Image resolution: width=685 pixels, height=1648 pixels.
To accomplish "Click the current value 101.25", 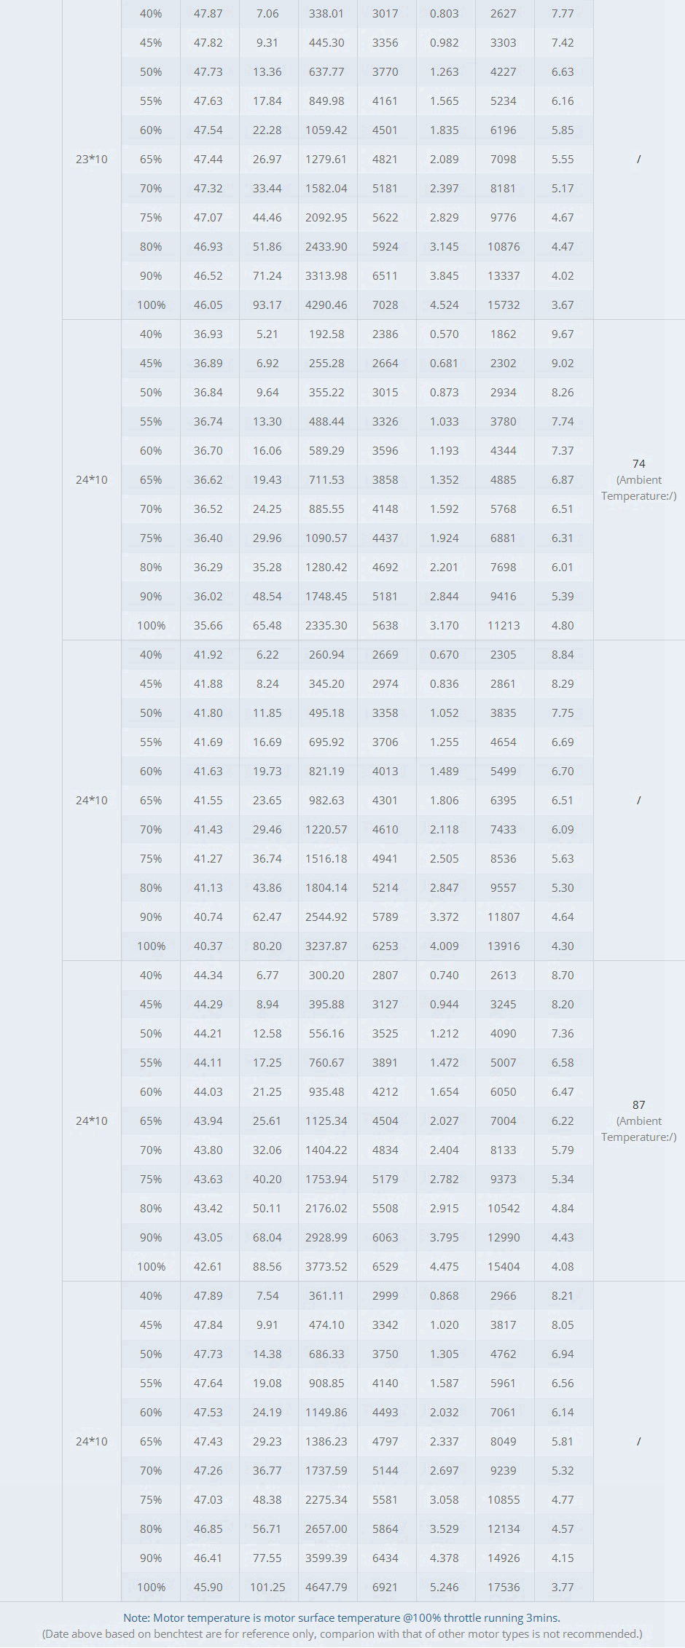I will coord(267,1587).
